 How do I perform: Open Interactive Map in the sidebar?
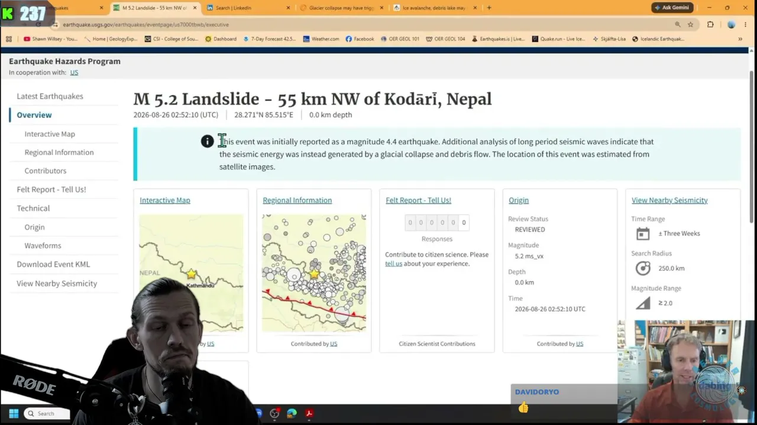tap(50, 134)
